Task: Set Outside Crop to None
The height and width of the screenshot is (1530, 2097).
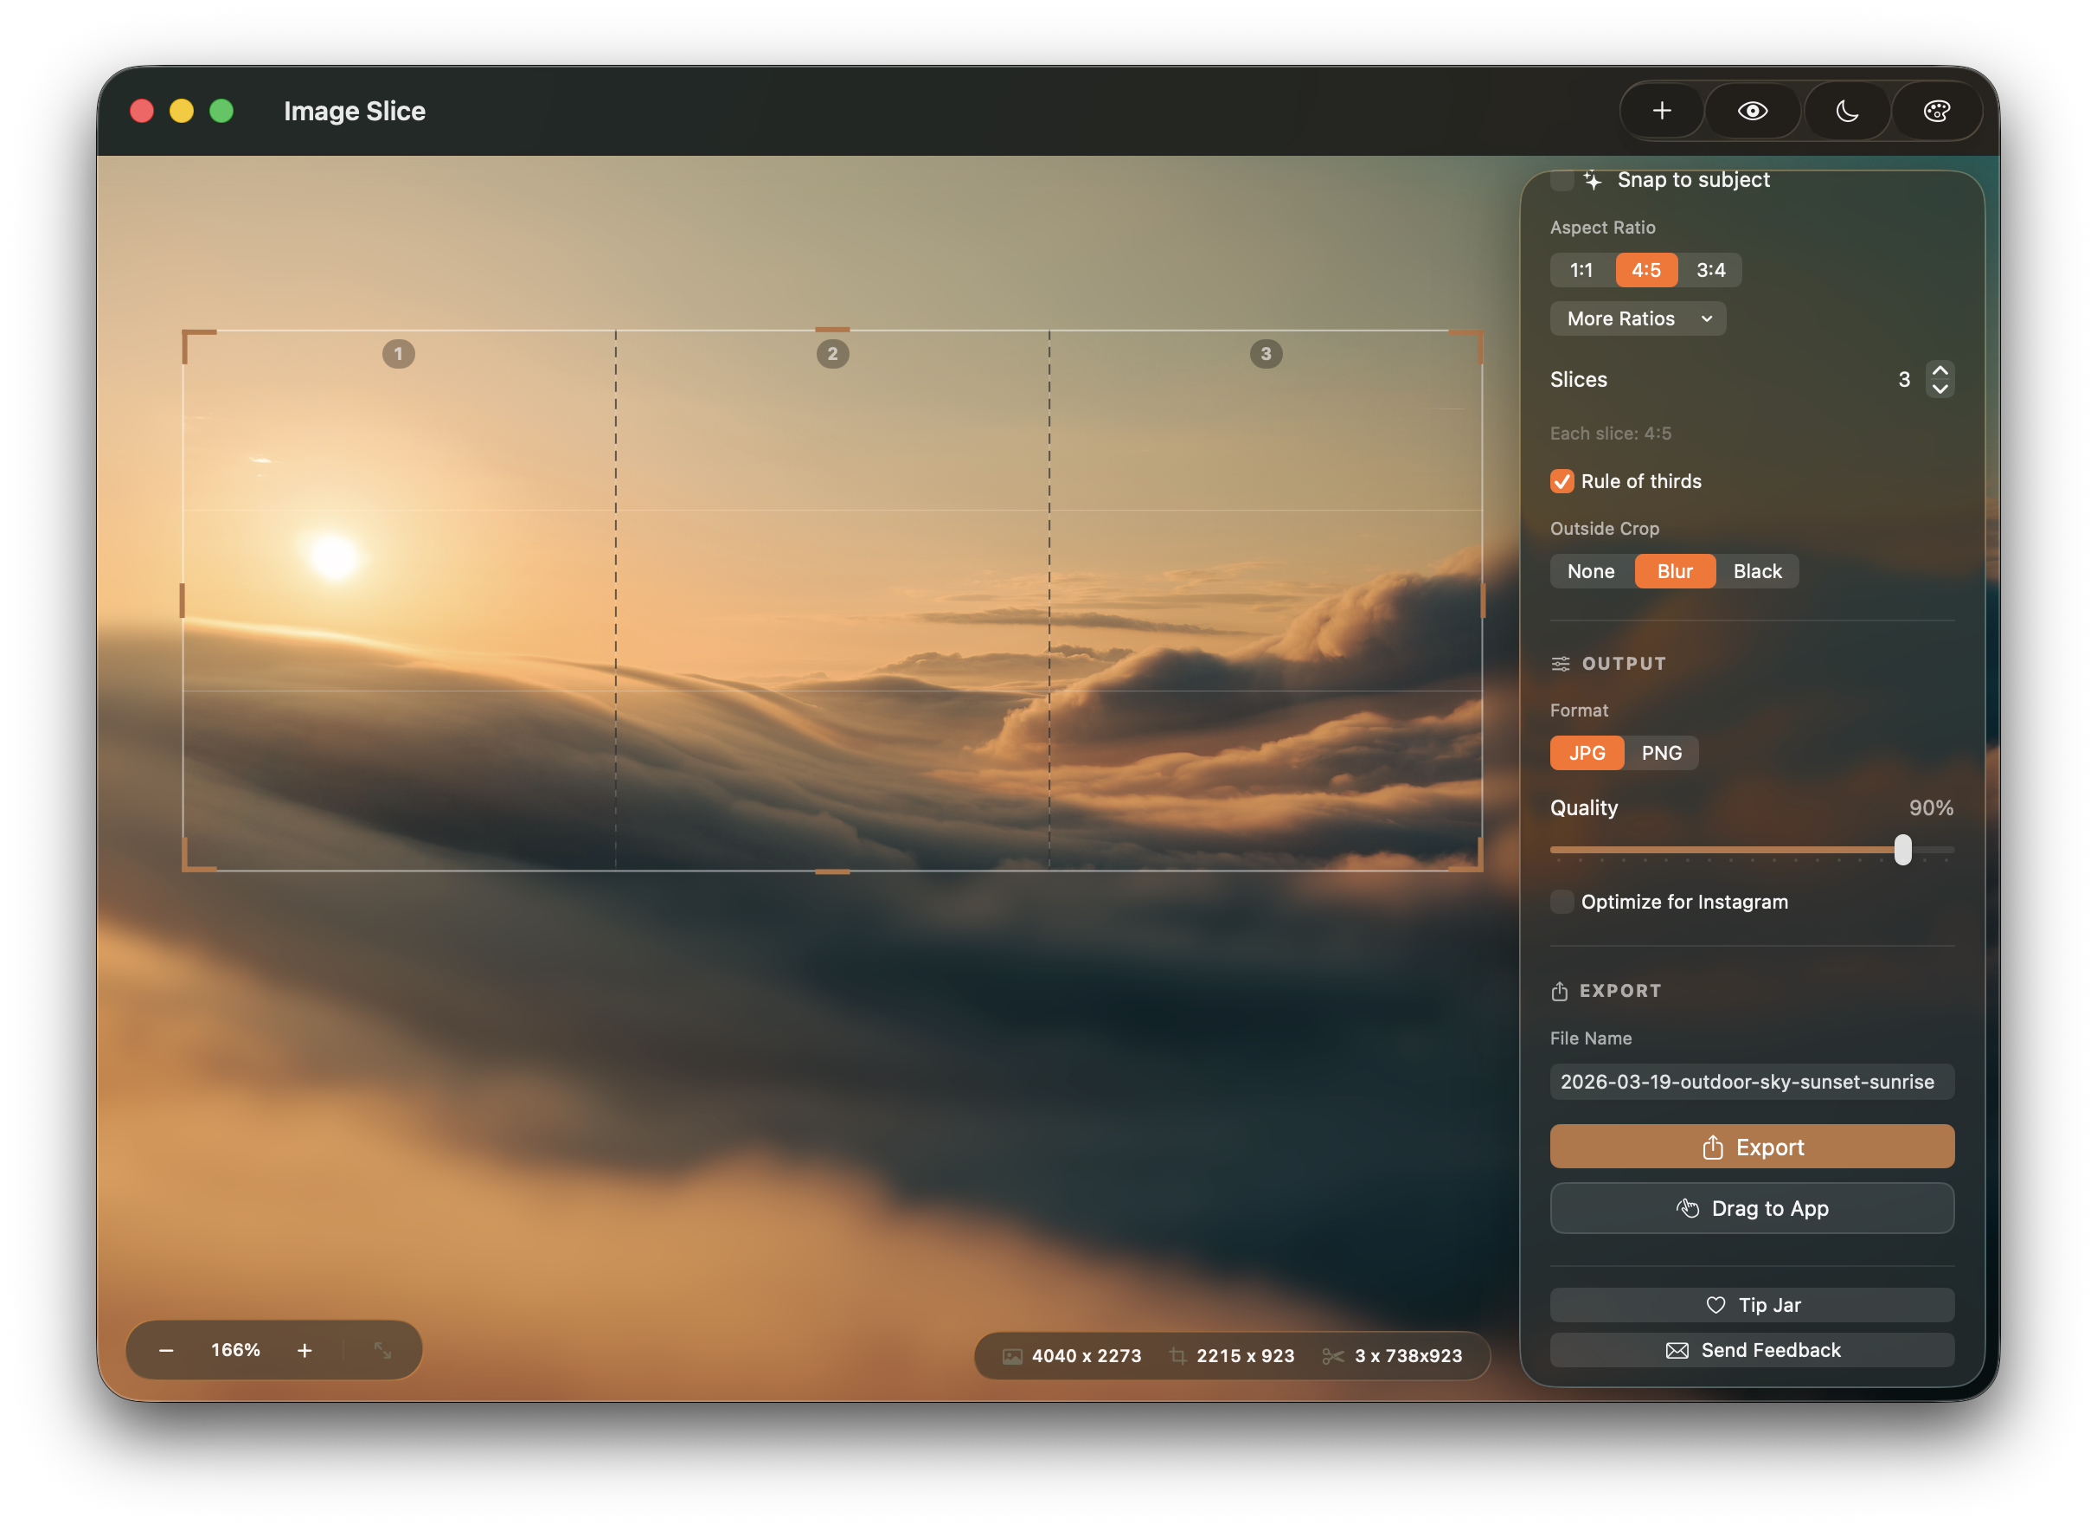Action: coord(1591,571)
